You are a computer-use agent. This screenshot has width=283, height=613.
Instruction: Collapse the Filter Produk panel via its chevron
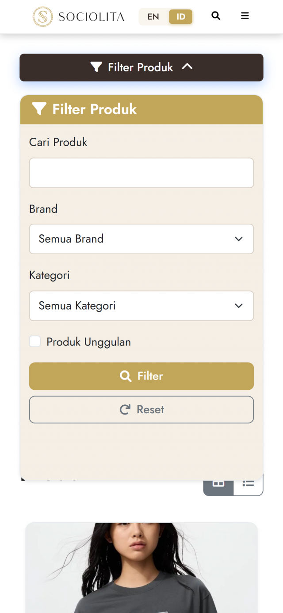pos(187,67)
